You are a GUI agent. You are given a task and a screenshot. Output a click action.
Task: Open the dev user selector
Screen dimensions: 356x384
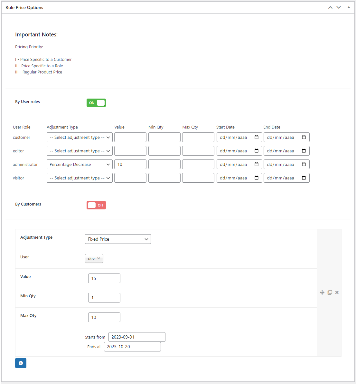tap(94, 258)
